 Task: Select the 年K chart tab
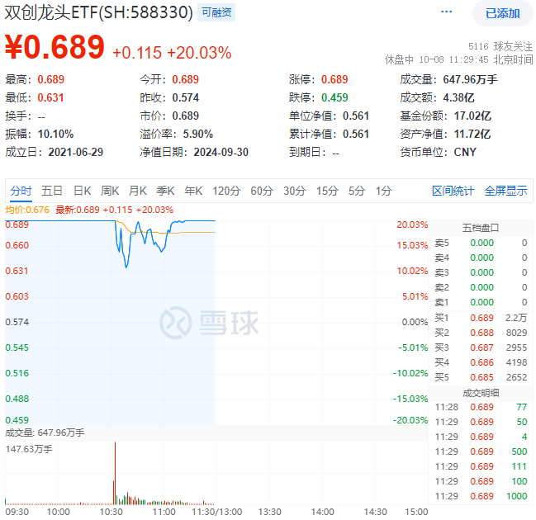193,191
